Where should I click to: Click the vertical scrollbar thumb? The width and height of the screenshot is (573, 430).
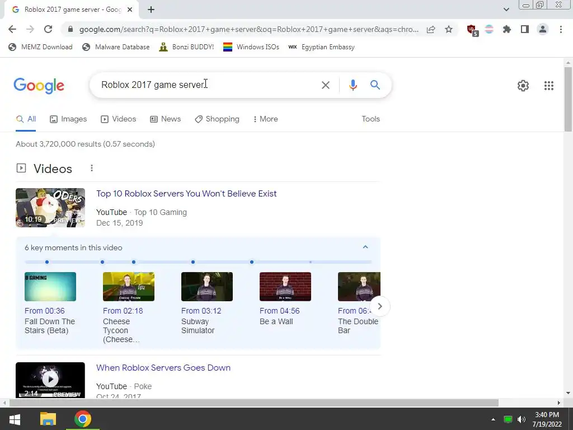568,99
